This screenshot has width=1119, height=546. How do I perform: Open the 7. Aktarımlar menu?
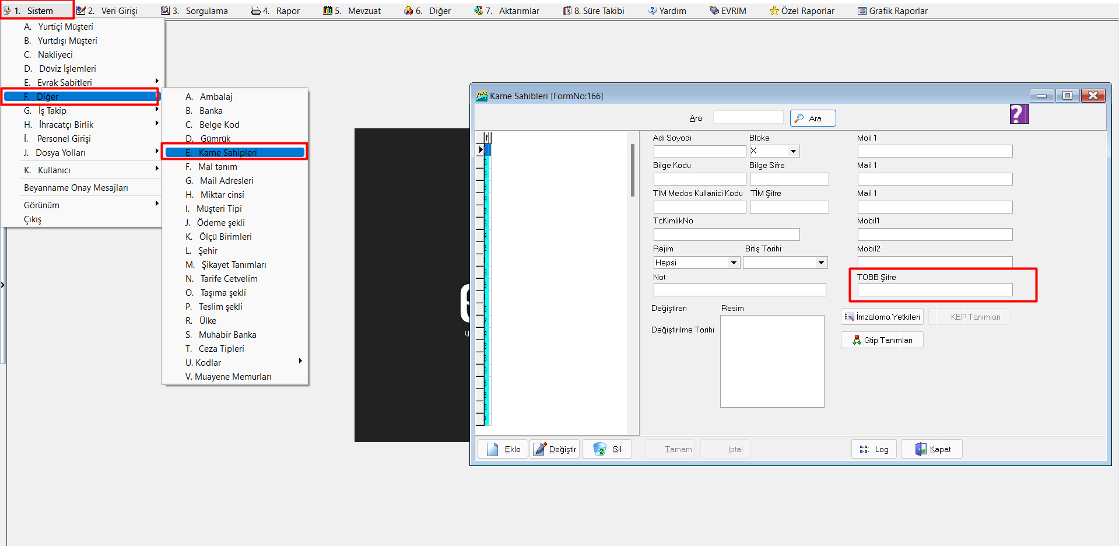pos(506,10)
